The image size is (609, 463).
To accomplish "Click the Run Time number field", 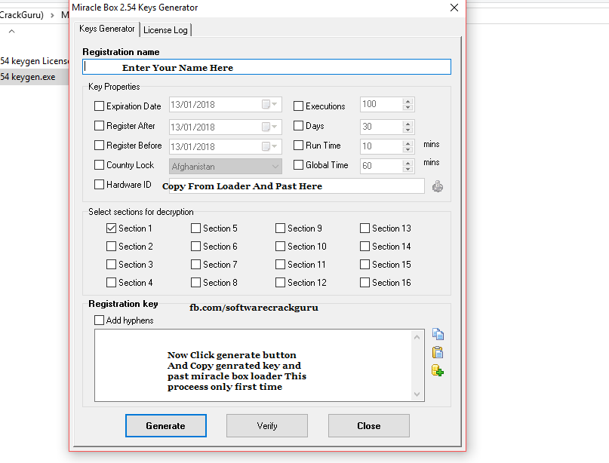I will click(x=381, y=146).
